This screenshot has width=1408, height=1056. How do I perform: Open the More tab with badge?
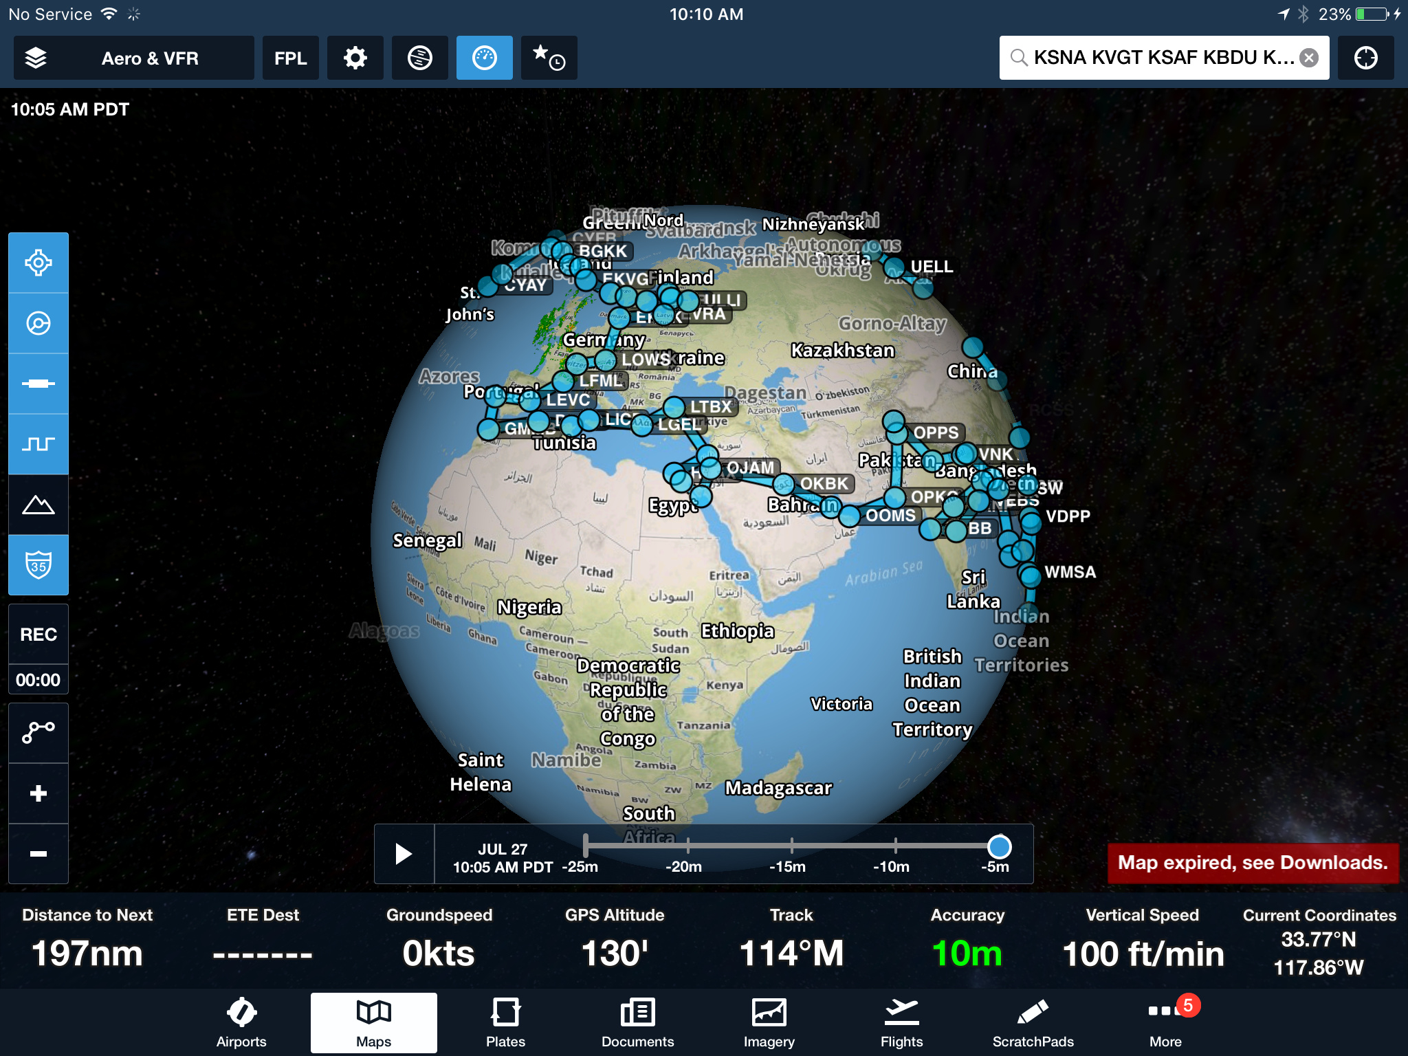1166,1023
